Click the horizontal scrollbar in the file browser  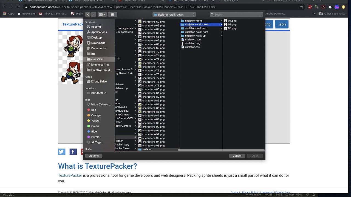(221, 150)
